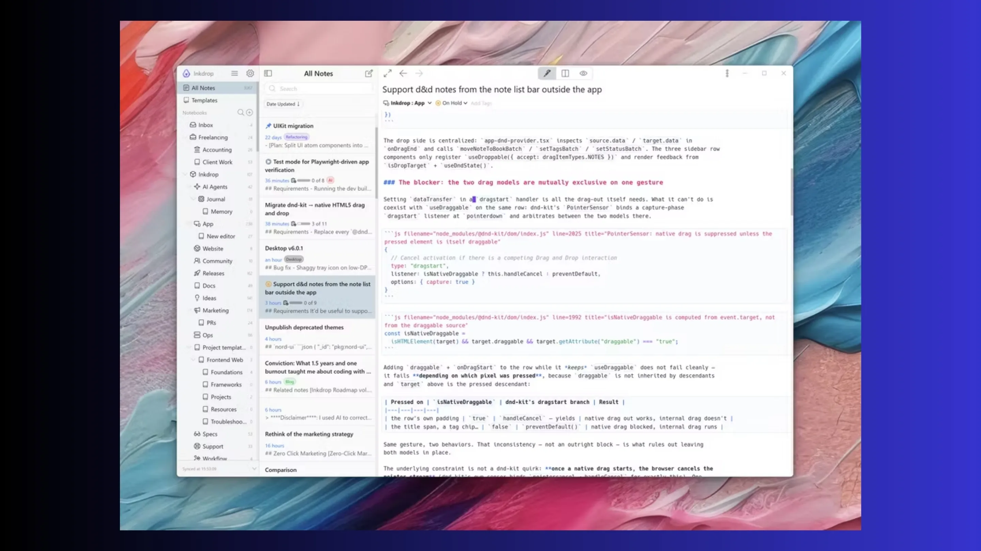Go back to the previous note

point(403,73)
